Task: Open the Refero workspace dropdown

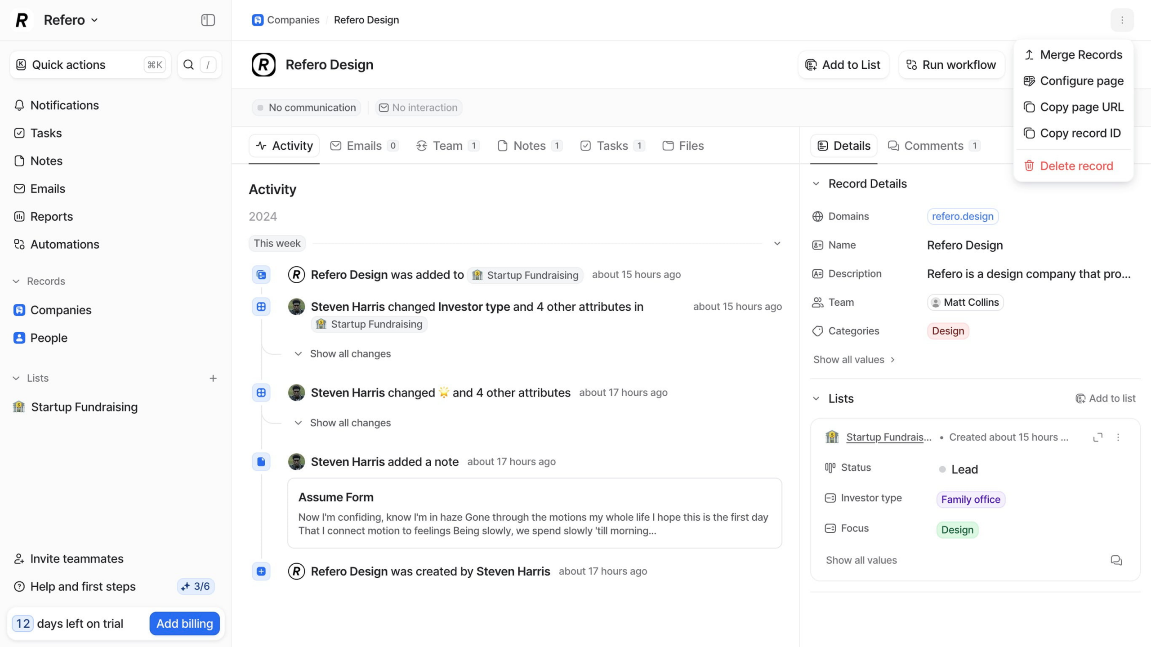Action: [x=71, y=20]
